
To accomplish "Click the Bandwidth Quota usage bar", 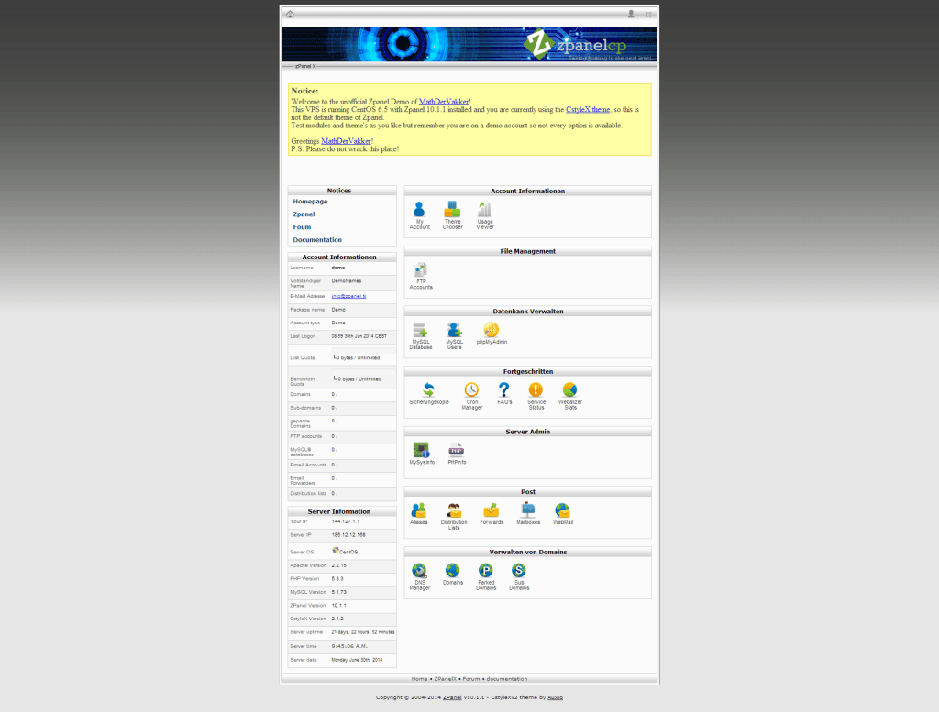I will (363, 371).
